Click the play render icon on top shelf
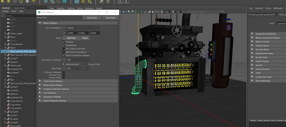Viewport: 286px width, 127px height. [127, 1]
